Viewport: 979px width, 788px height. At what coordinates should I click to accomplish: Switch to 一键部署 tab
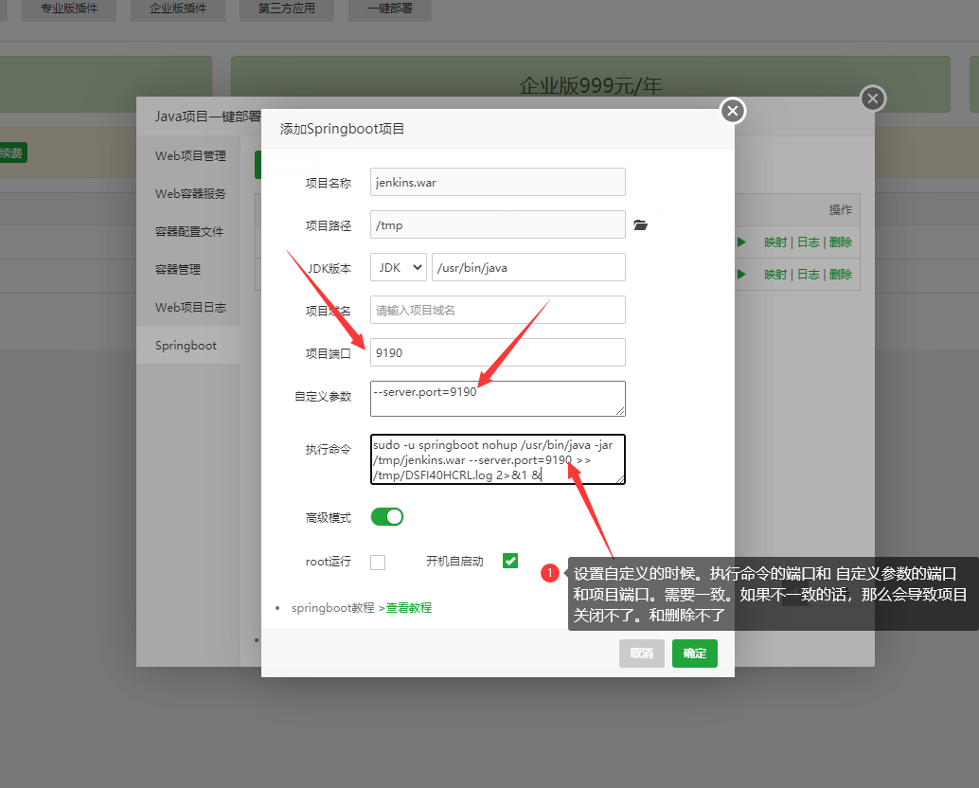coord(390,9)
